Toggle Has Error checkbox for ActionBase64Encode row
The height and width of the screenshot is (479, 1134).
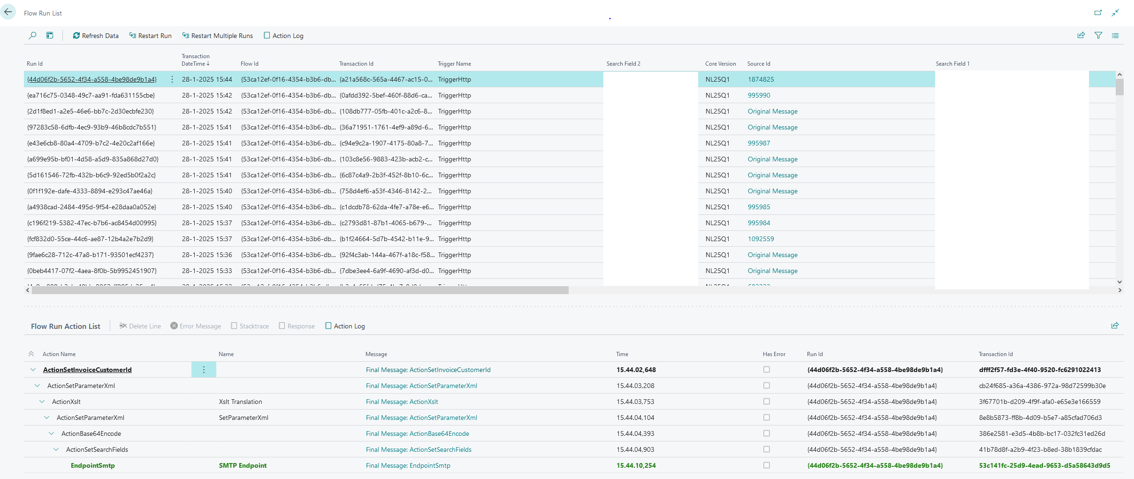(x=767, y=433)
